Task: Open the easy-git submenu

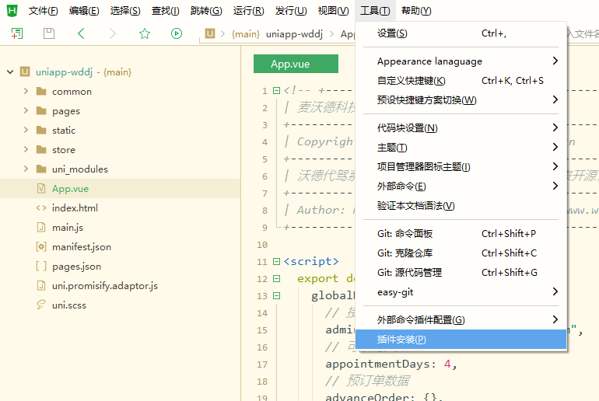Action: pos(461,292)
